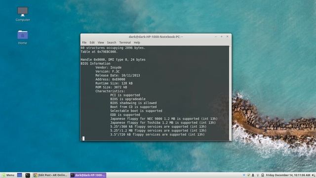Image resolution: width=316 pixels, height=178 pixels.
Task: Click the 'Address: 0xE0000' line
Action: pyautogui.click(x=110, y=79)
